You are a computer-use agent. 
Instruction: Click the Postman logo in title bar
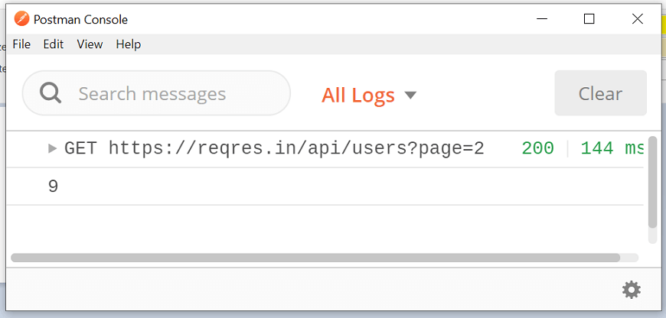[x=21, y=19]
